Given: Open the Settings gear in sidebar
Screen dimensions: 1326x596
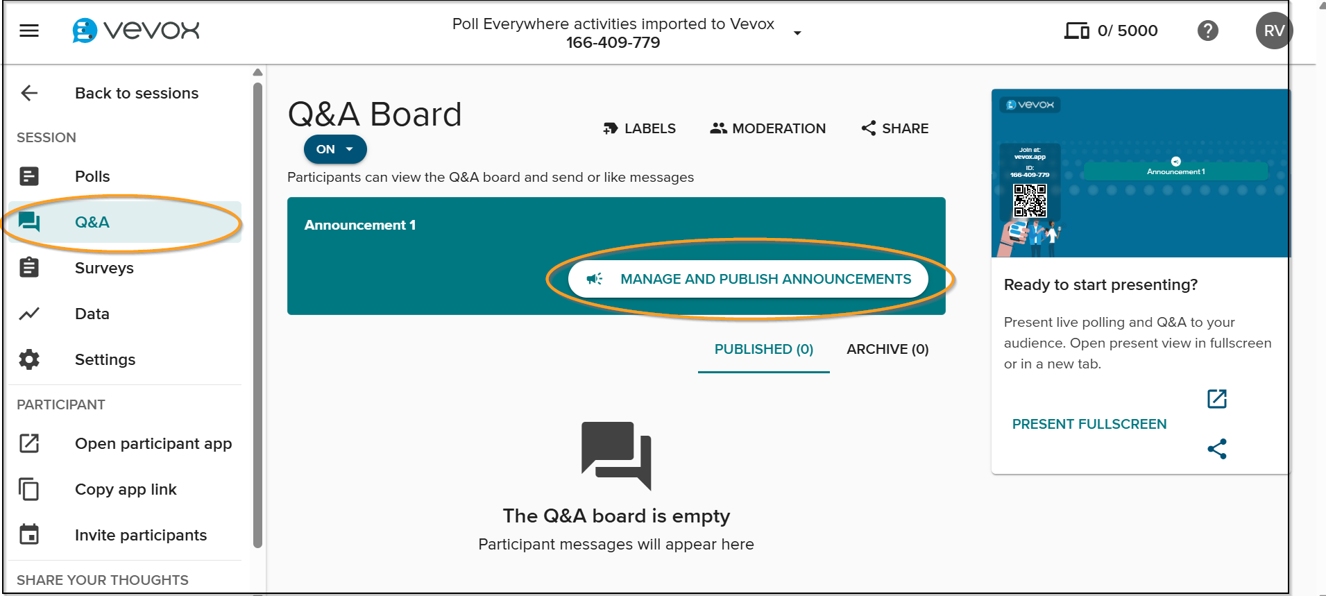Looking at the screenshot, I should click(x=29, y=359).
